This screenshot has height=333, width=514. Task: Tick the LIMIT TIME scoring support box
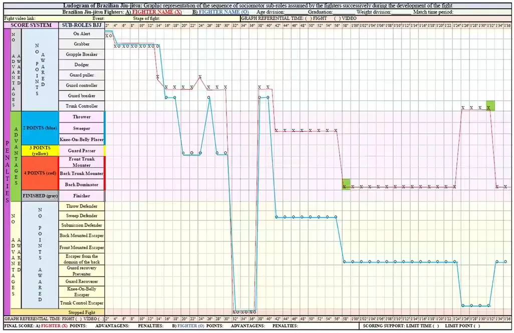[x=436, y=326]
